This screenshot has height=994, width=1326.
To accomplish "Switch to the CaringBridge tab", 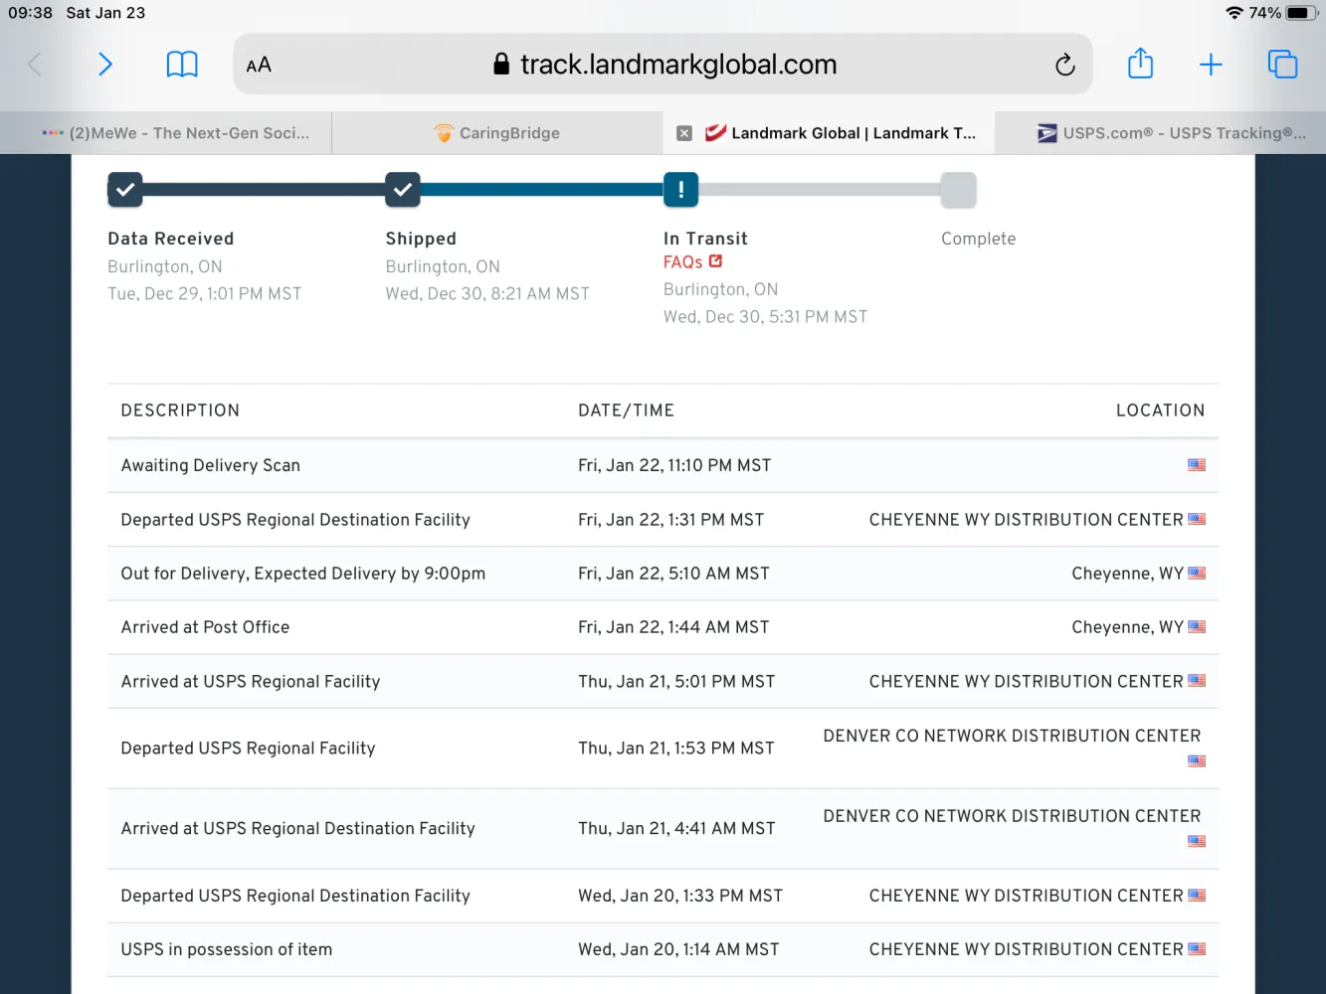I will [x=497, y=133].
